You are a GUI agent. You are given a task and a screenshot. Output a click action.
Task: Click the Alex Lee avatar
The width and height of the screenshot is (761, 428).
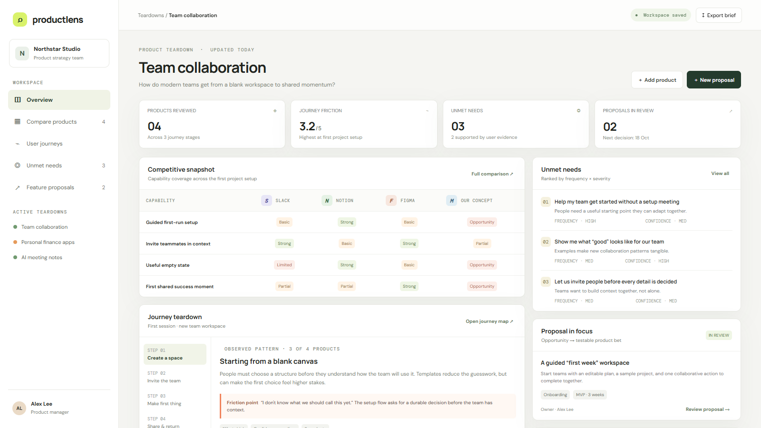(x=20, y=408)
